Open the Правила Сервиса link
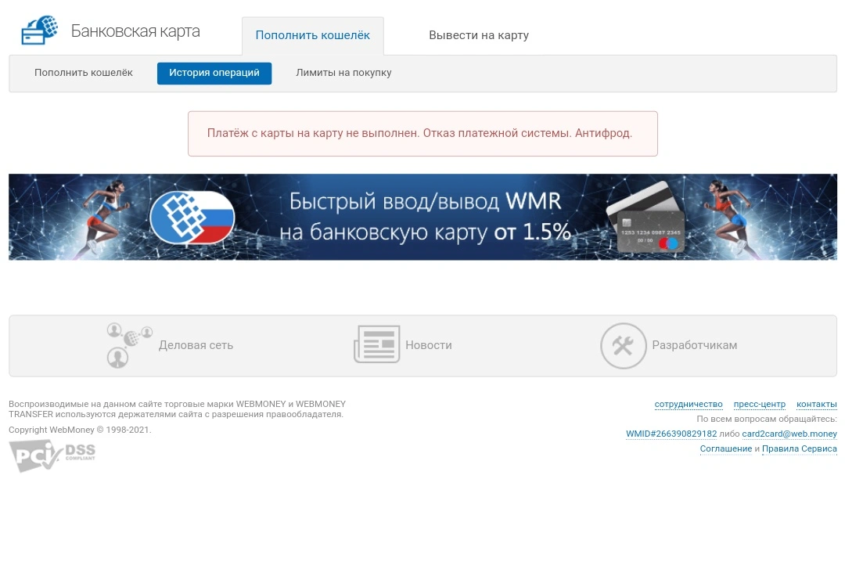Screen dimensions: 845x569 [x=799, y=448]
